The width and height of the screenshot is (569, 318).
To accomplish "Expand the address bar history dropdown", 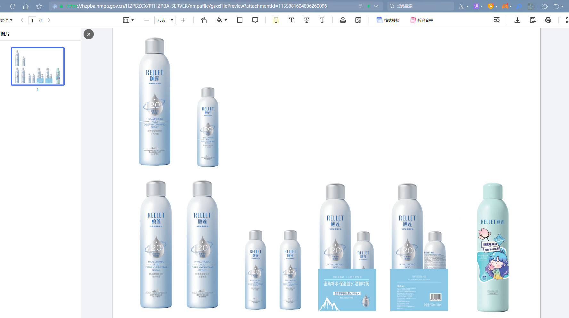I will [x=376, y=6].
